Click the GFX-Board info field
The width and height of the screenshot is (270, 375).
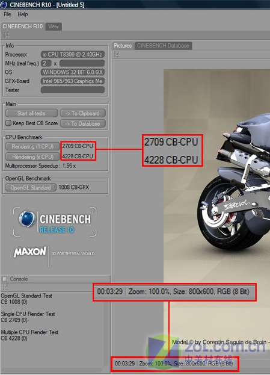73,81
